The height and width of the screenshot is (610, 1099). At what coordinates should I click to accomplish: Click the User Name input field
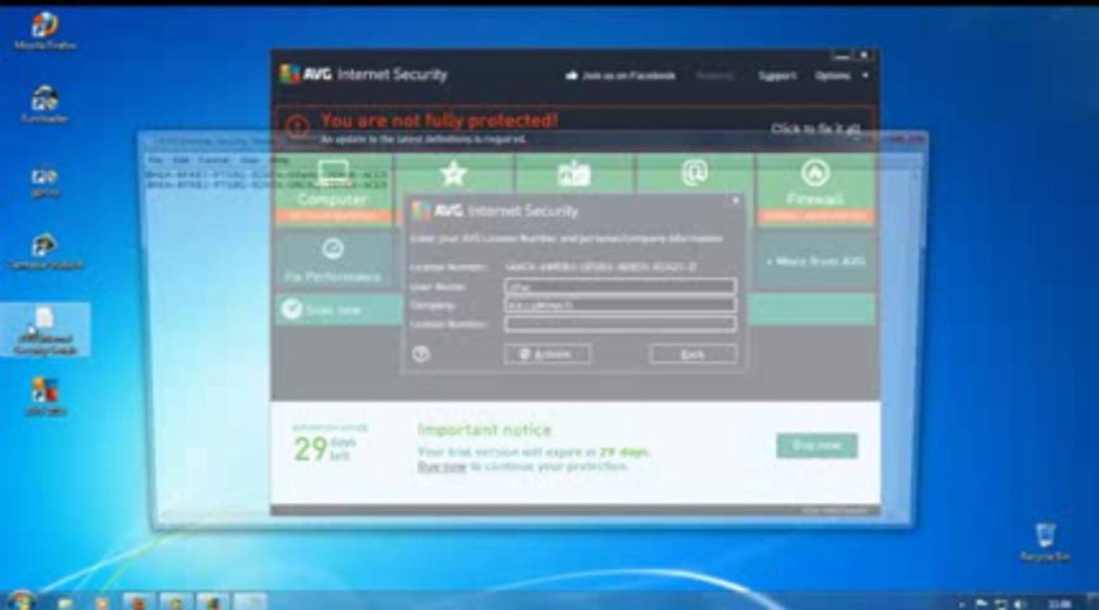620,287
